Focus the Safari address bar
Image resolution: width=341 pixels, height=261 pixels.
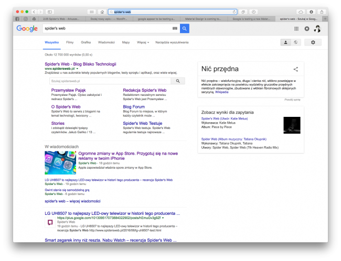173,12
